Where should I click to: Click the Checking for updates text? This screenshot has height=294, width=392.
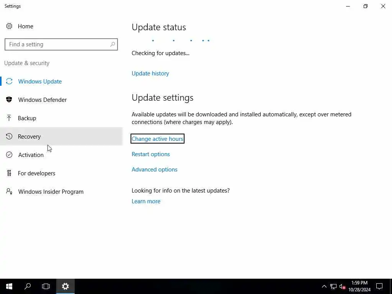160,53
